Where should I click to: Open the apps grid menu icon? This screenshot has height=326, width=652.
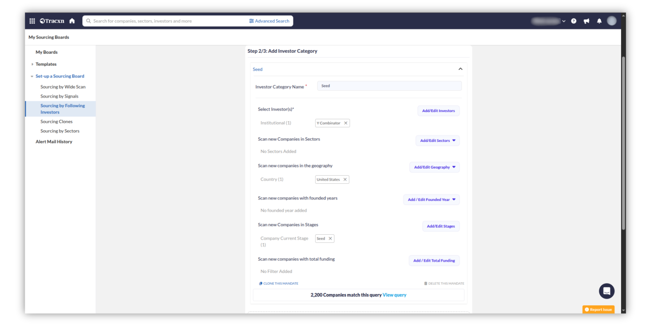[x=32, y=21]
